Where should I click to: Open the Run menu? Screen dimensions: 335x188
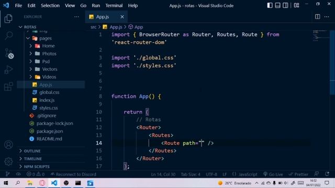96,6
